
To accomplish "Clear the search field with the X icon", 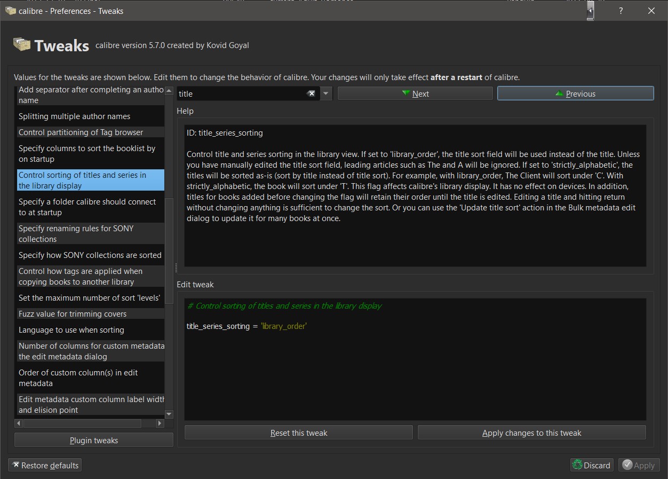I will 311,93.
